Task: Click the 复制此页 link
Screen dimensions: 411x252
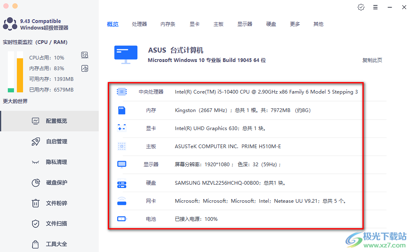Action: 372,60
